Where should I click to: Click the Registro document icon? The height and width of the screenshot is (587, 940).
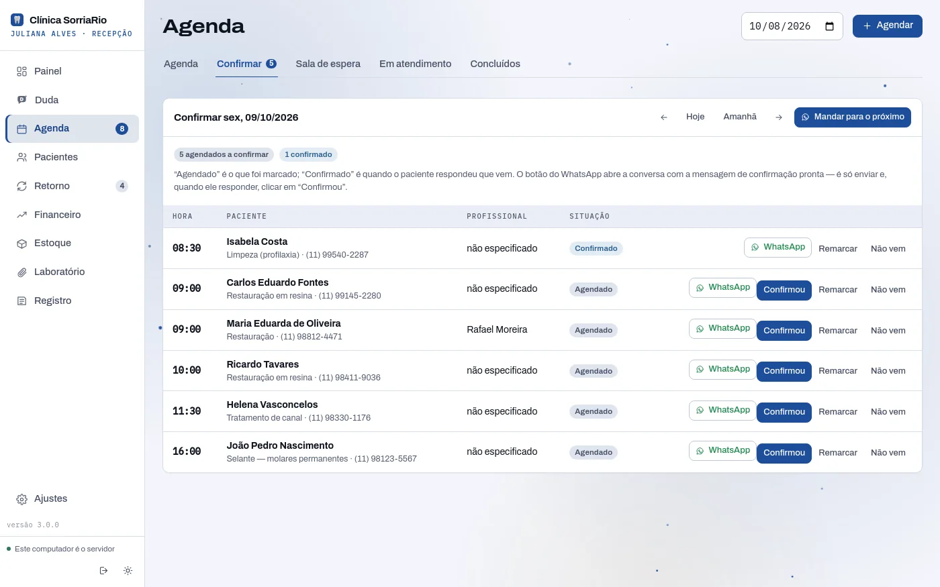21,301
